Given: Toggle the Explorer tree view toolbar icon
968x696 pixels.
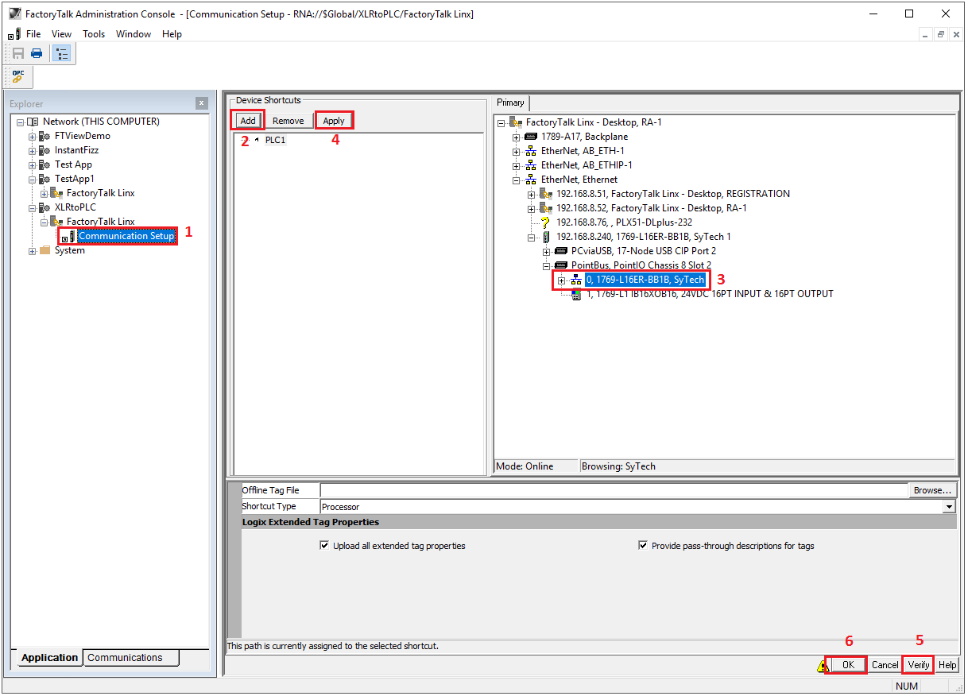Looking at the screenshot, I should (x=61, y=53).
